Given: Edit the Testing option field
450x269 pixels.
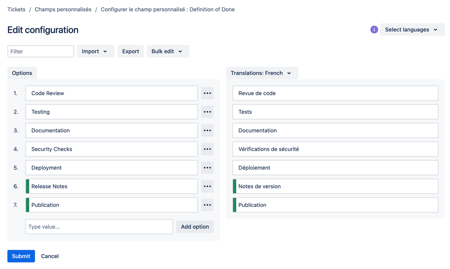Looking at the screenshot, I should (x=112, y=112).
